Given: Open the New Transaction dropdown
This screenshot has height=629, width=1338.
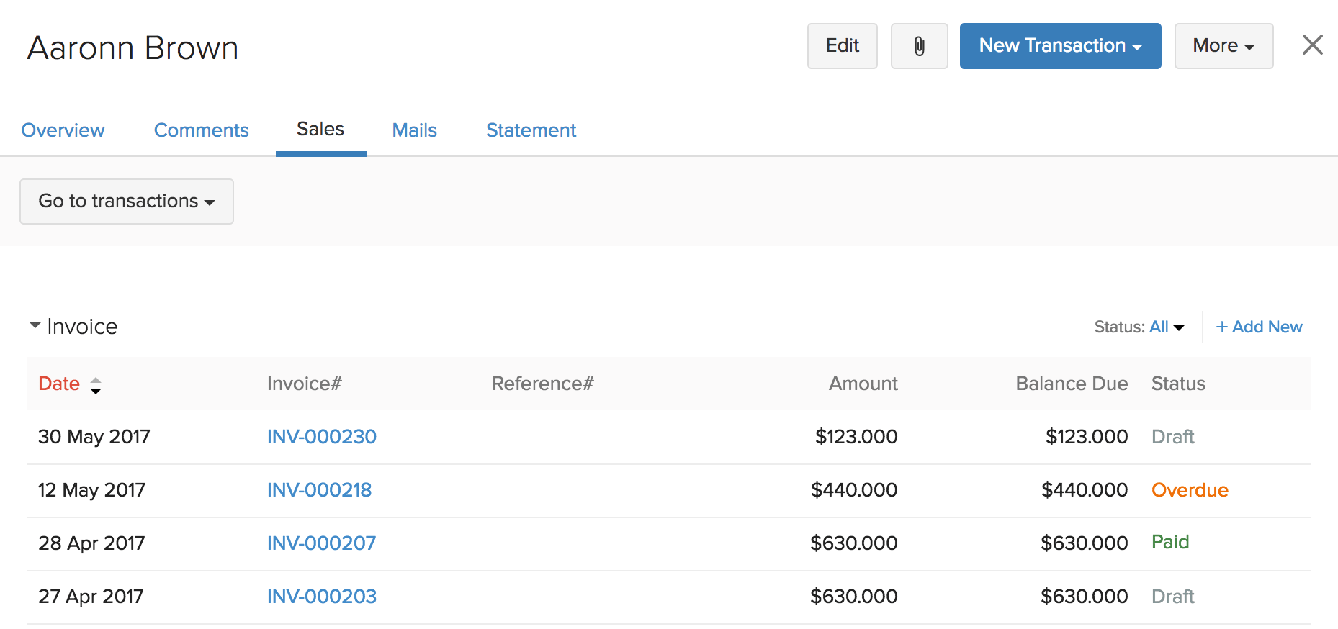Looking at the screenshot, I should pyautogui.click(x=1060, y=46).
